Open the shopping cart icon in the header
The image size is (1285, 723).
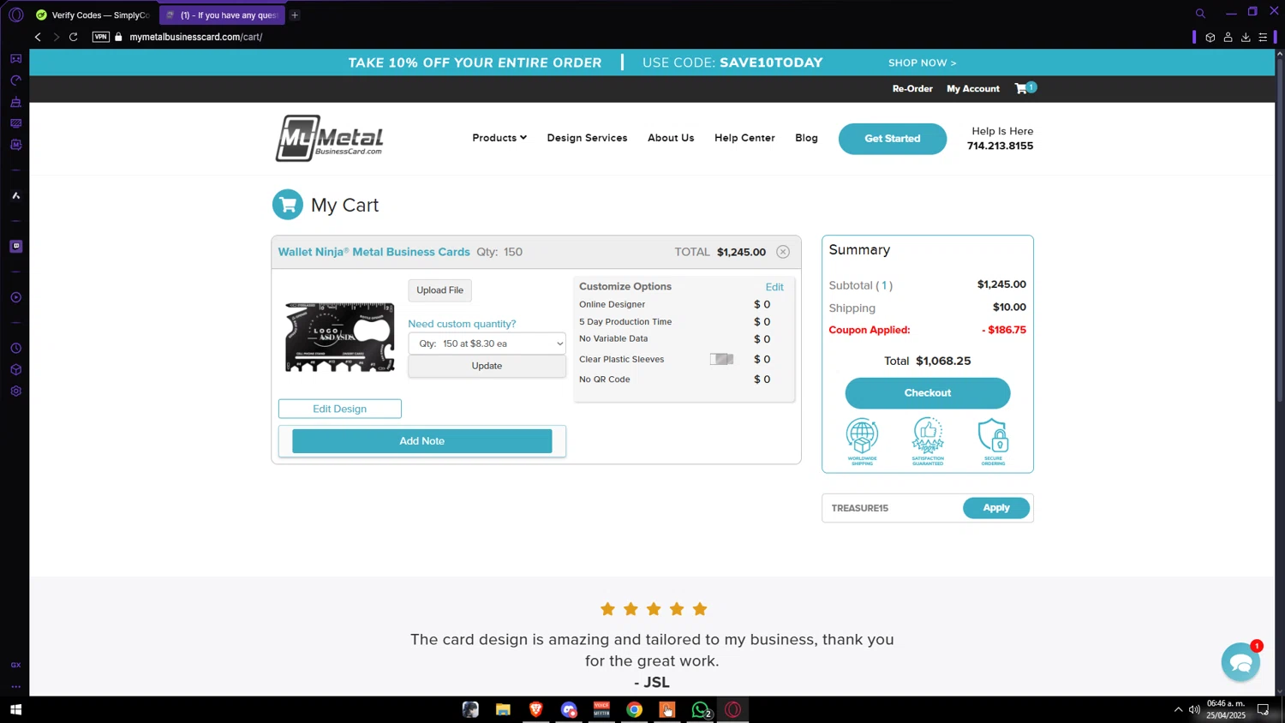pos(1025,88)
